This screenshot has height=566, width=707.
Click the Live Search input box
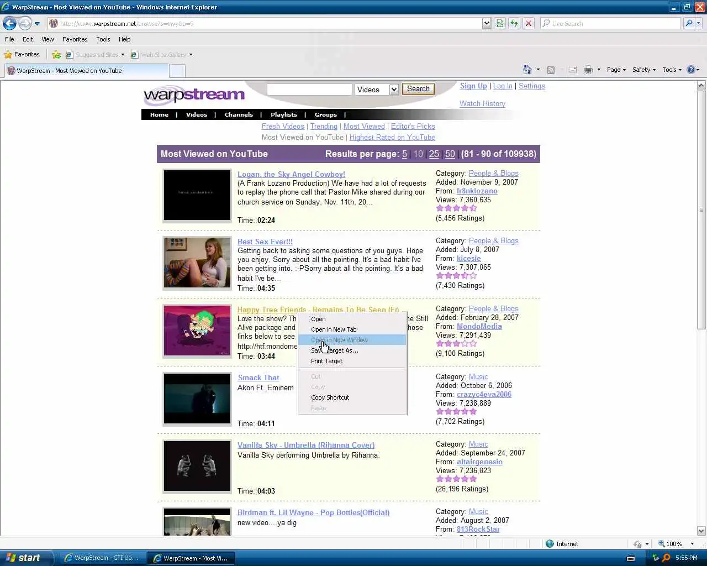tap(610, 23)
